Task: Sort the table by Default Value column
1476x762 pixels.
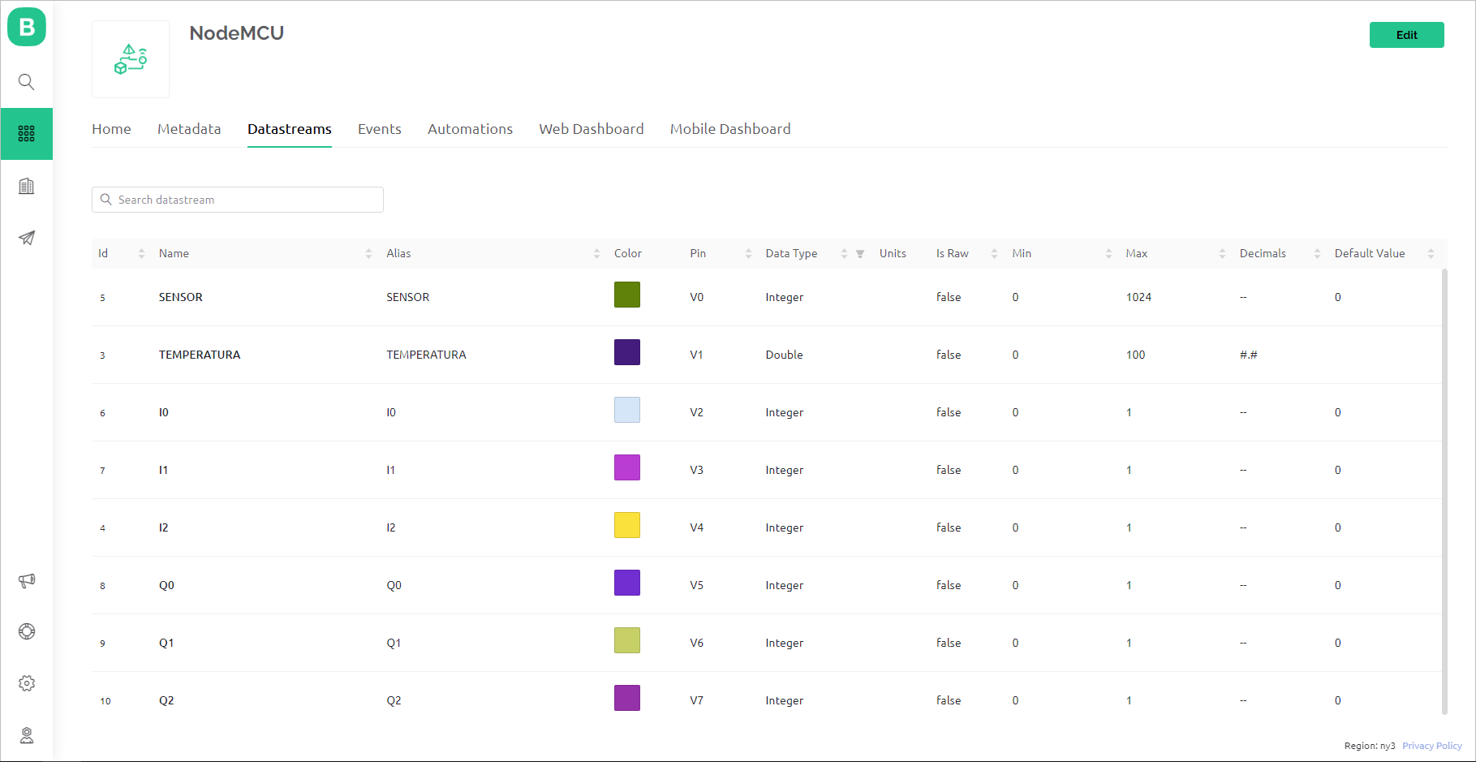Action: (x=1431, y=254)
